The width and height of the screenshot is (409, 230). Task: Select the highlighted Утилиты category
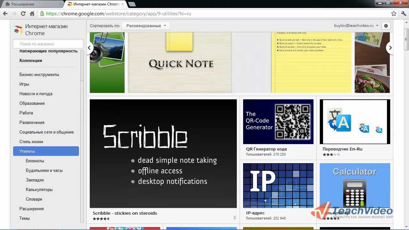46,151
